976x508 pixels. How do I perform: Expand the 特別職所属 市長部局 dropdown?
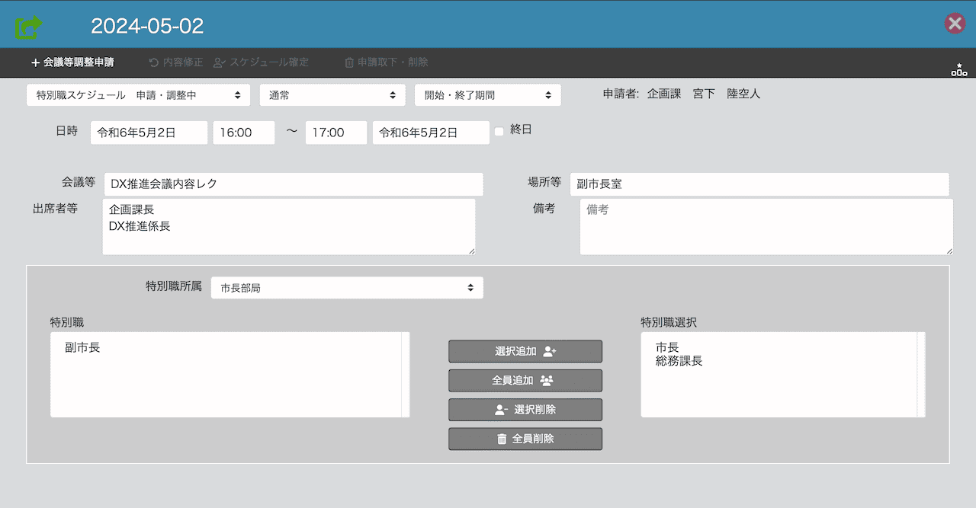click(x=346, y=288)
